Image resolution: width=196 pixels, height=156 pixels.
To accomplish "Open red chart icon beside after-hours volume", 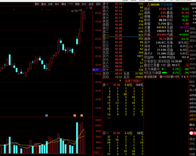I will (187, 65).
